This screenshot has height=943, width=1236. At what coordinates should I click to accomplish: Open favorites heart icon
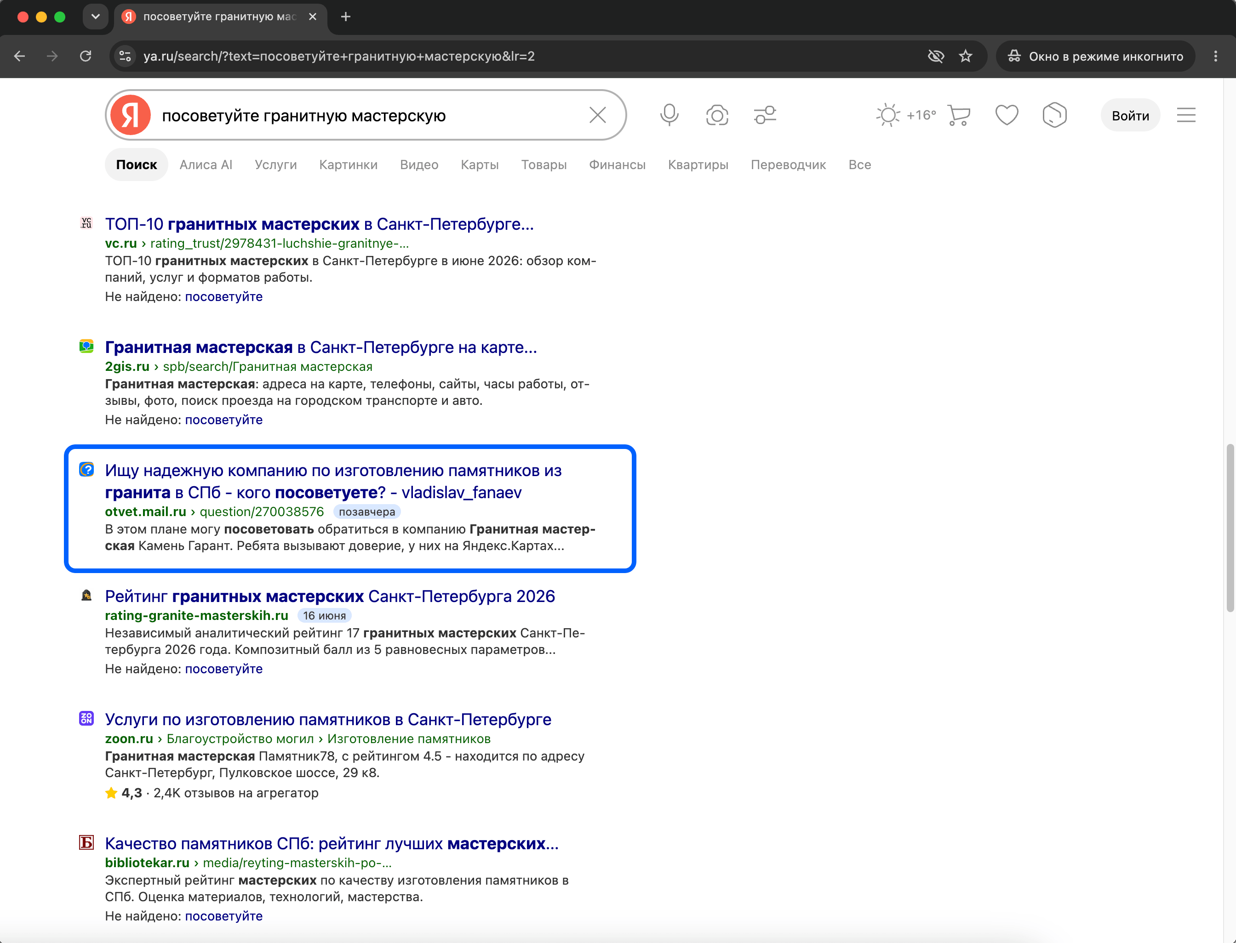[1007, 115]
